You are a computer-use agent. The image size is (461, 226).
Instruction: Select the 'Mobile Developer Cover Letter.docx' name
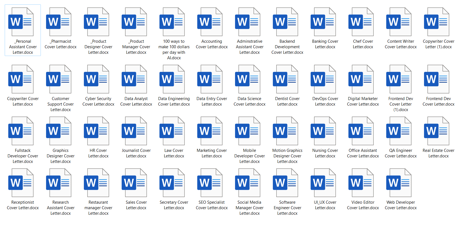point(250,156)
